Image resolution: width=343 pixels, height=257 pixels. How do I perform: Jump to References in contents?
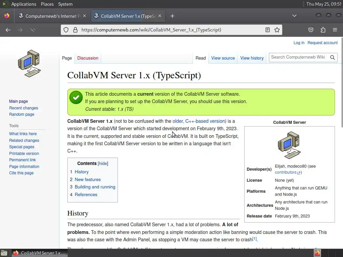pyautogui.click(x=86, y=194)
